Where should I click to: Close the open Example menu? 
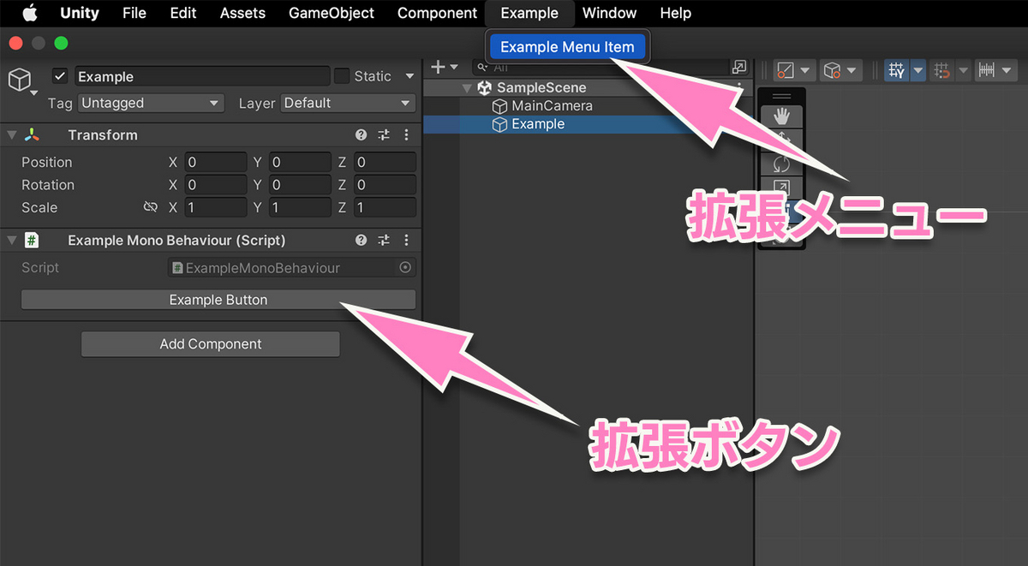click(529, 13)
